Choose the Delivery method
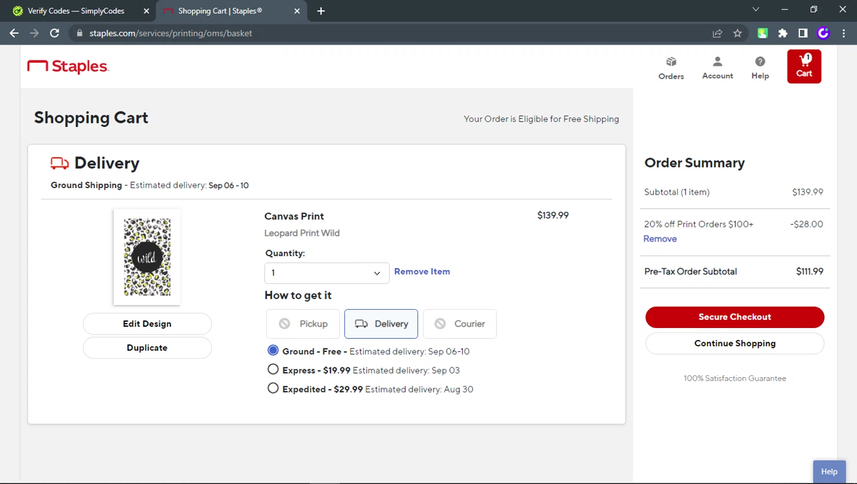Image resolution: width=857 pixels, height=484 pixels. pyautogui.click(x=381, y=324)
